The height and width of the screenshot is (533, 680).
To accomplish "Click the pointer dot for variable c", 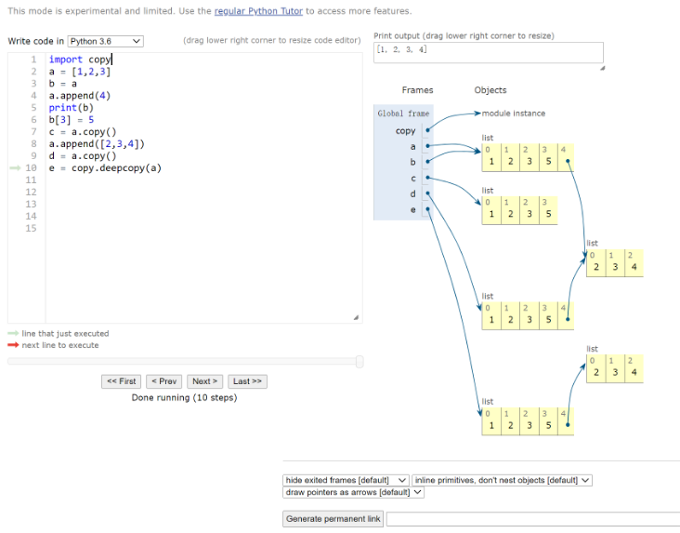I will 427,178.
